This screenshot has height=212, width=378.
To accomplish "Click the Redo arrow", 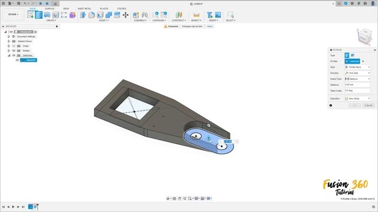I will click(x=33, y=4).
